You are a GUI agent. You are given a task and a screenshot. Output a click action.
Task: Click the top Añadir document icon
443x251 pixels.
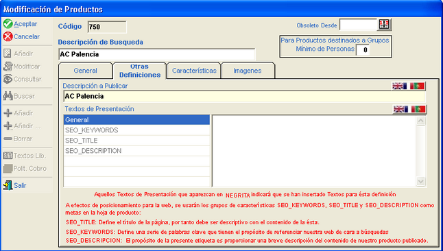click(x=8, y=53)
